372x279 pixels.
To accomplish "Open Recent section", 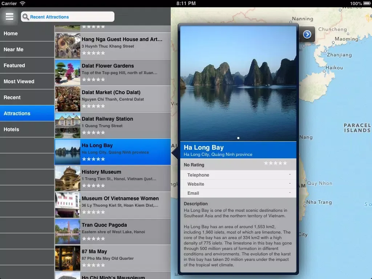I will pyautogui.click(x=27, y=97).
